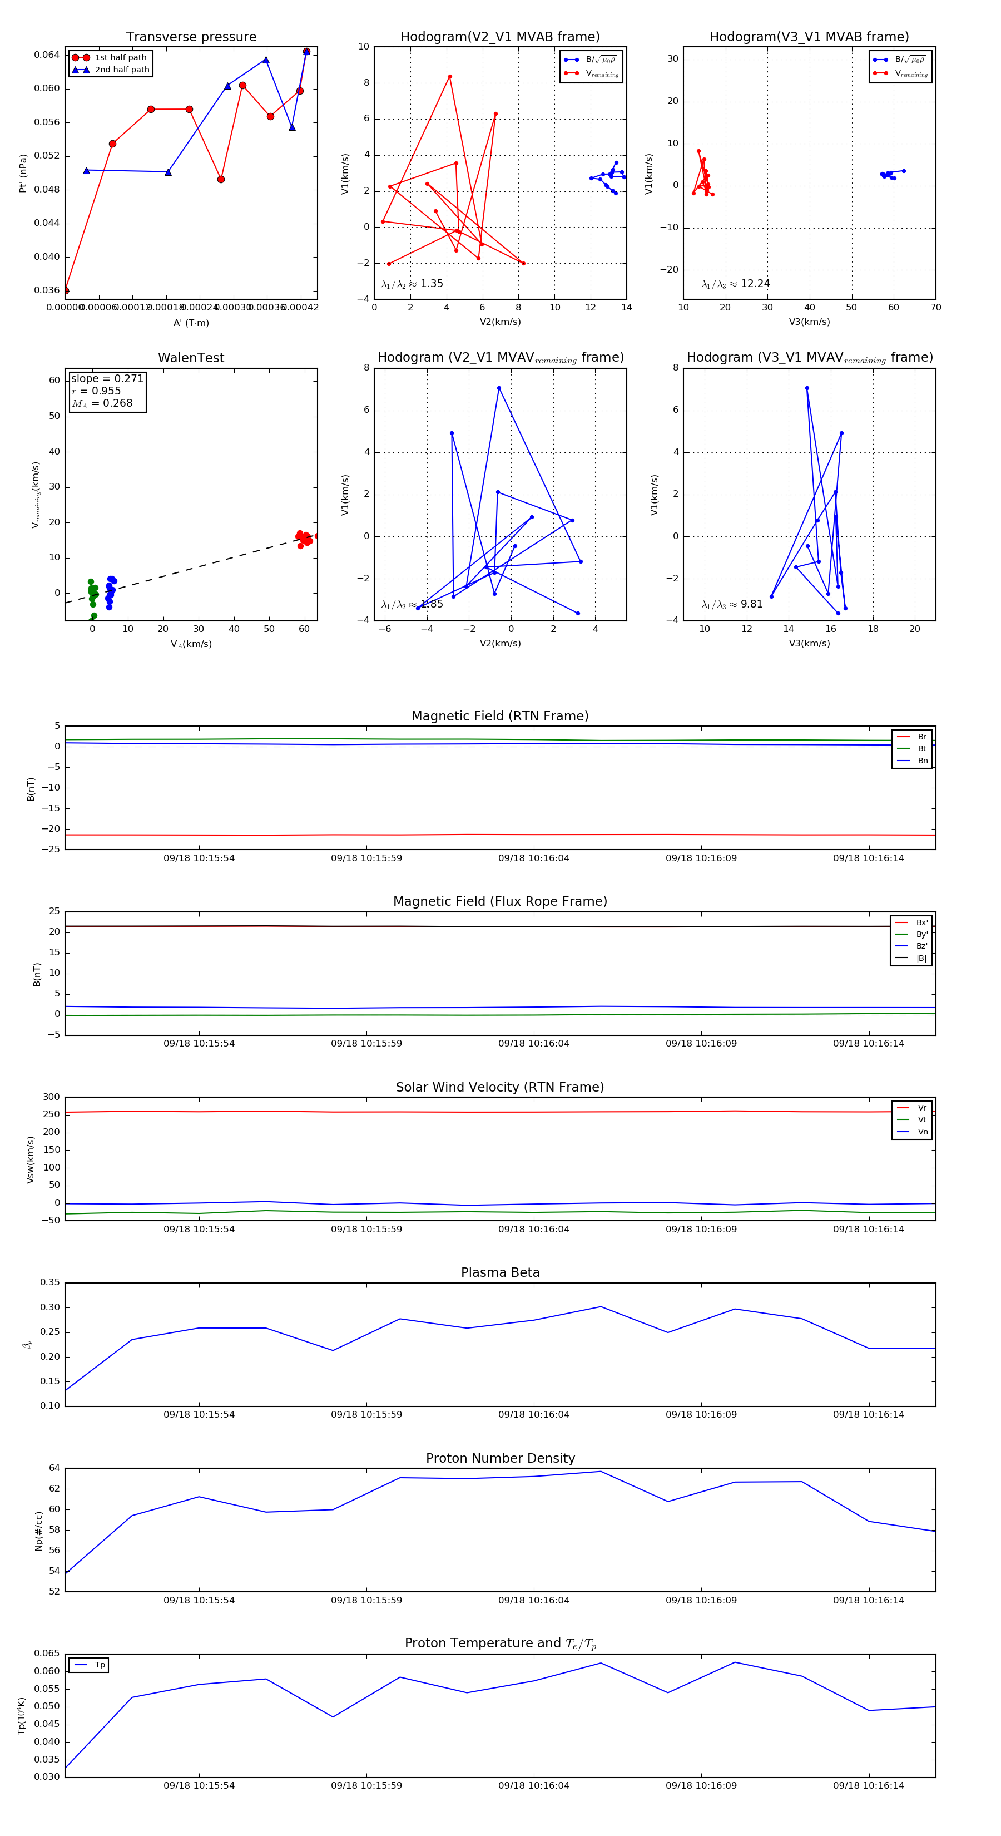
Task: Click "09/18 10:15:54" tick under Proton Temperature plot
Action: tap(199, 1786)
